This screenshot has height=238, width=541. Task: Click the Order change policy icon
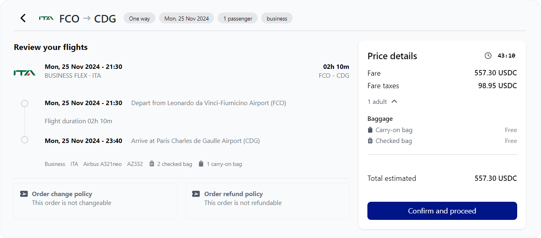coord(23,193)
